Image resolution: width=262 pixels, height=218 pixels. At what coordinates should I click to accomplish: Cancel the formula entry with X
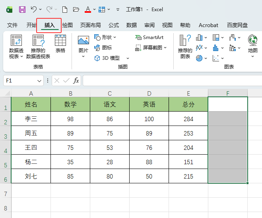click(x=57, y=81)
